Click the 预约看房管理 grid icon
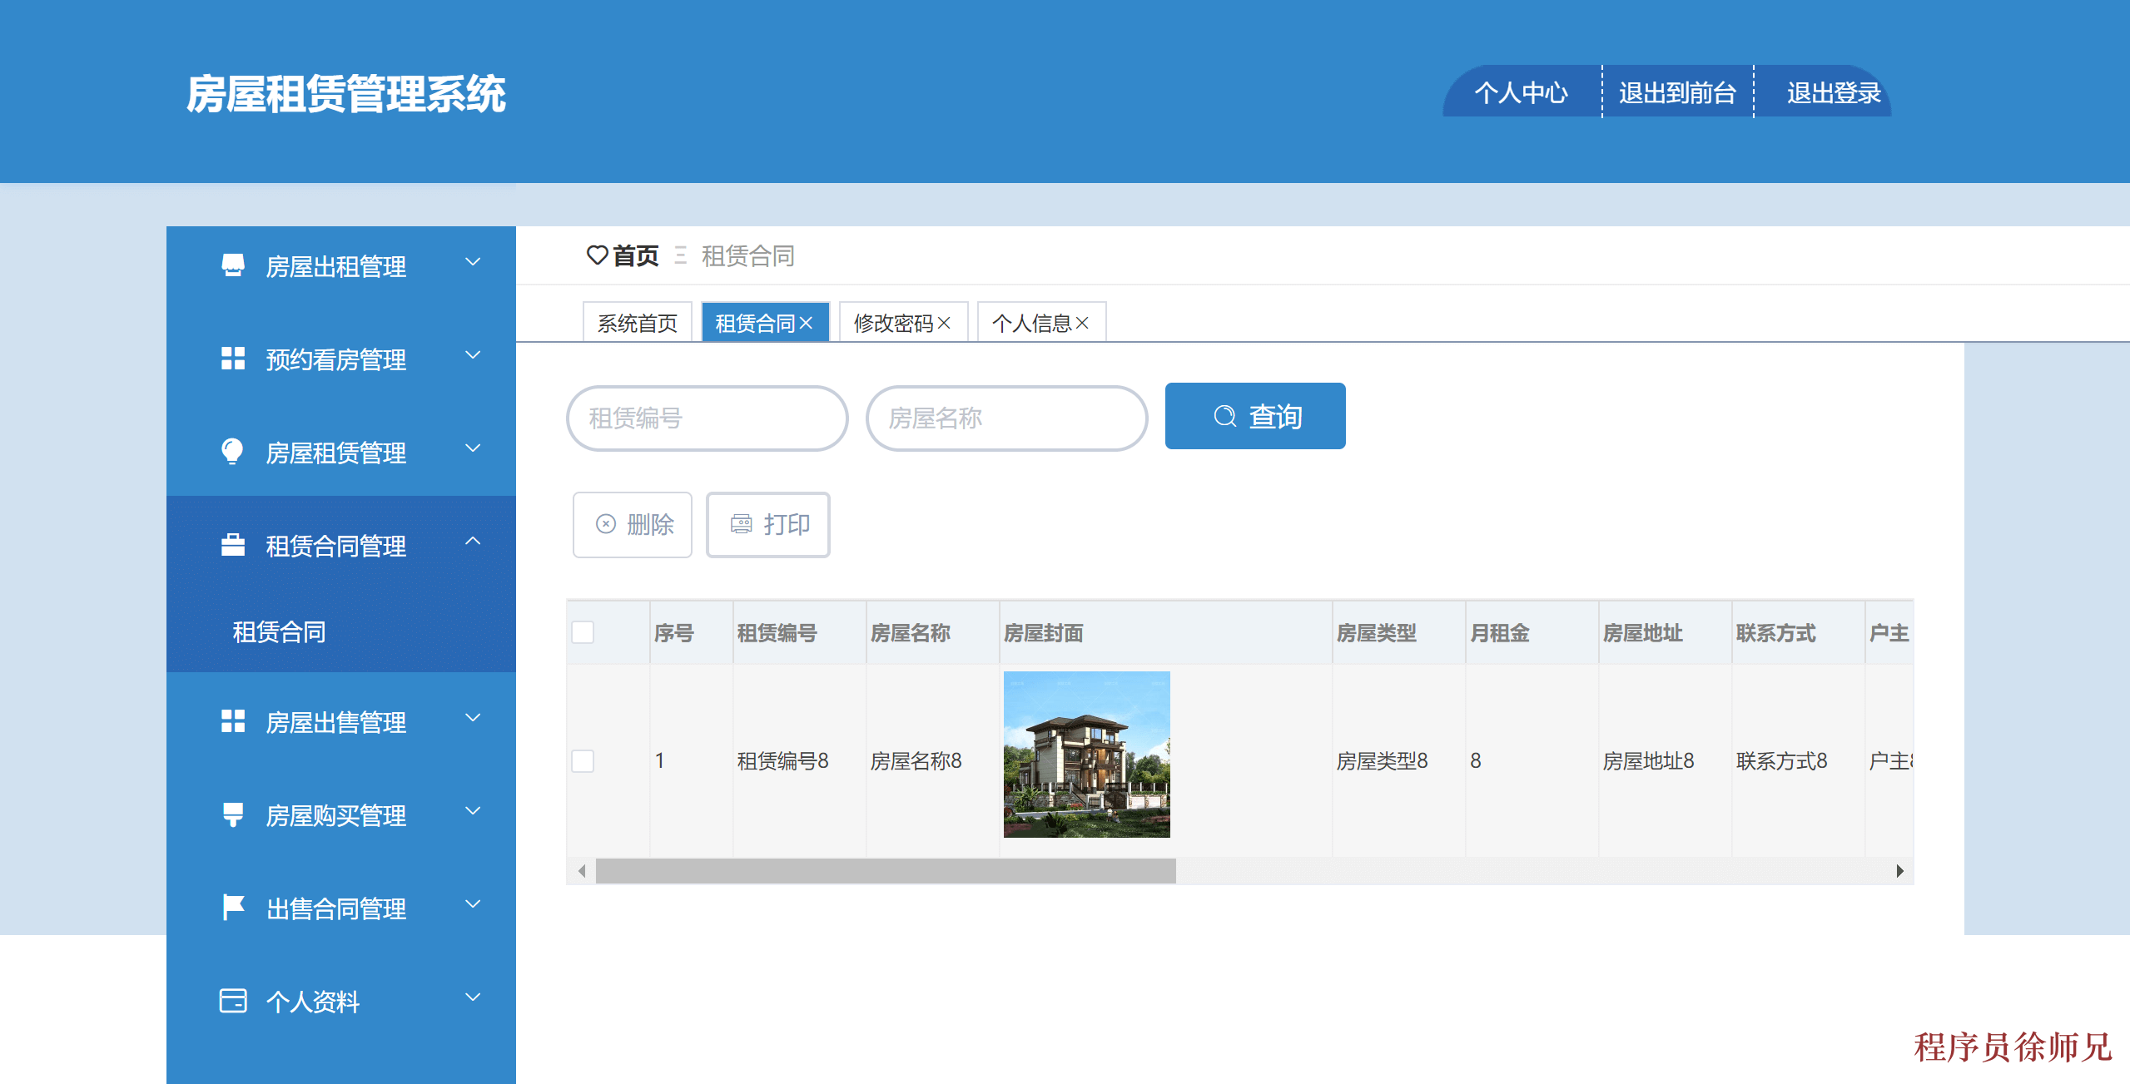The height and width of the screenshot is (1084, 2130). click(233, 359)
